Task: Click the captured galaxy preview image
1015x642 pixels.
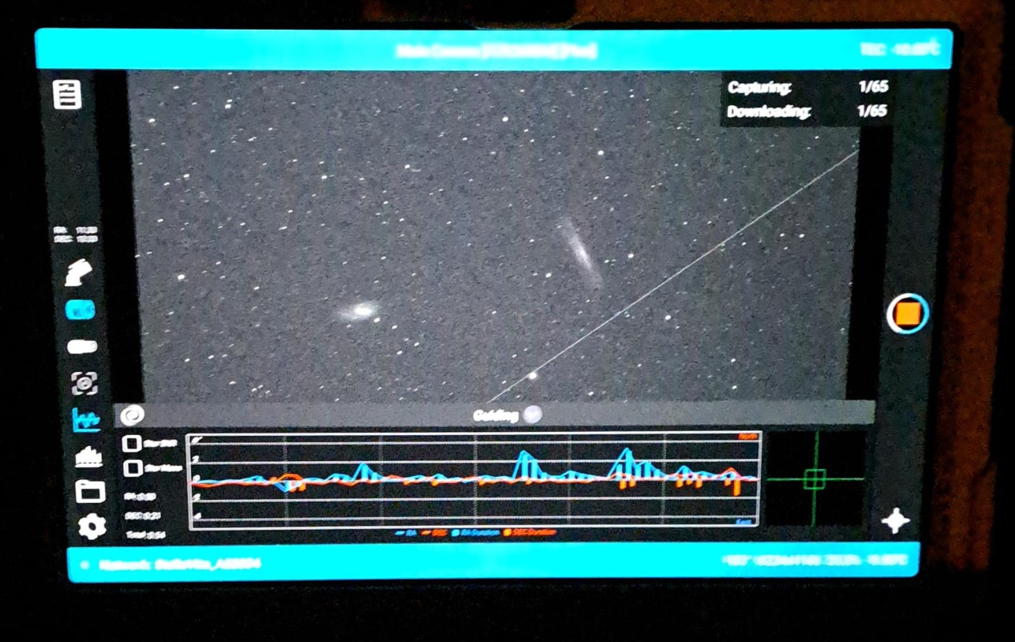Action: [495, 237]
